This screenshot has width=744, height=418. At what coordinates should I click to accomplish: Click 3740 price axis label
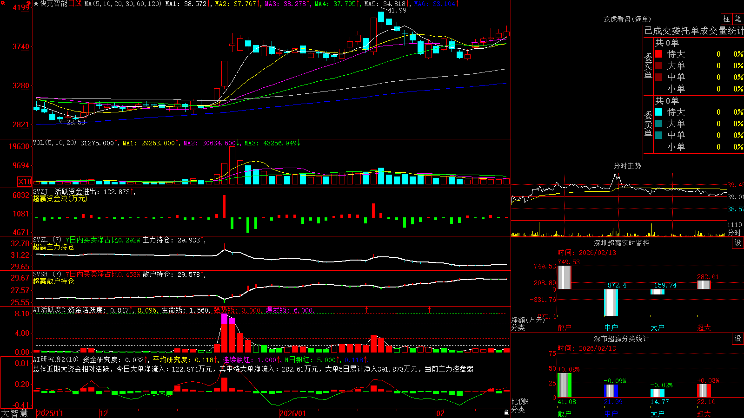coord(21,46)
